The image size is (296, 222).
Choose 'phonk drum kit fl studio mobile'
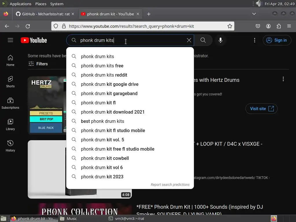click(130, 130)
